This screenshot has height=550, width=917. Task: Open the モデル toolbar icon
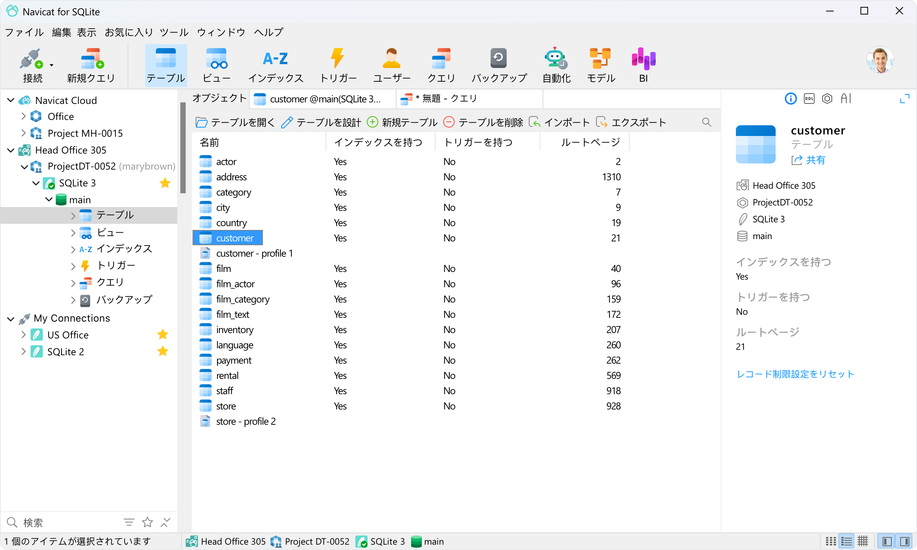[601, 65]
